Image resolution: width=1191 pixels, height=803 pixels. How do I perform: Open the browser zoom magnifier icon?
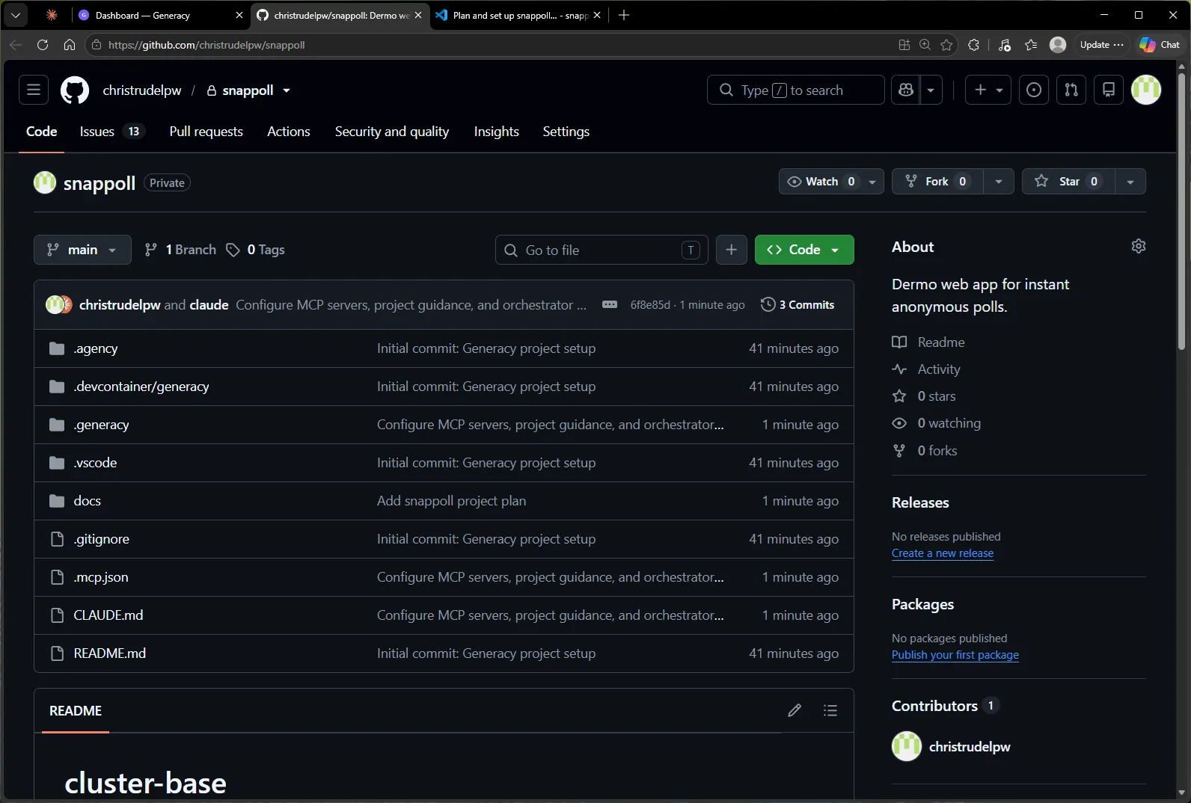pyautogui.click(x=925, y=45)
